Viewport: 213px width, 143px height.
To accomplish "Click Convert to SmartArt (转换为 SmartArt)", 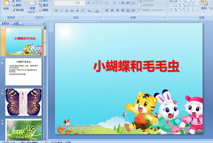I will [152, 10].
